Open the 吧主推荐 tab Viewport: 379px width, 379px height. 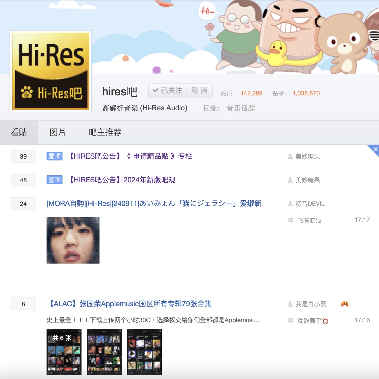[x=105, y=132]
